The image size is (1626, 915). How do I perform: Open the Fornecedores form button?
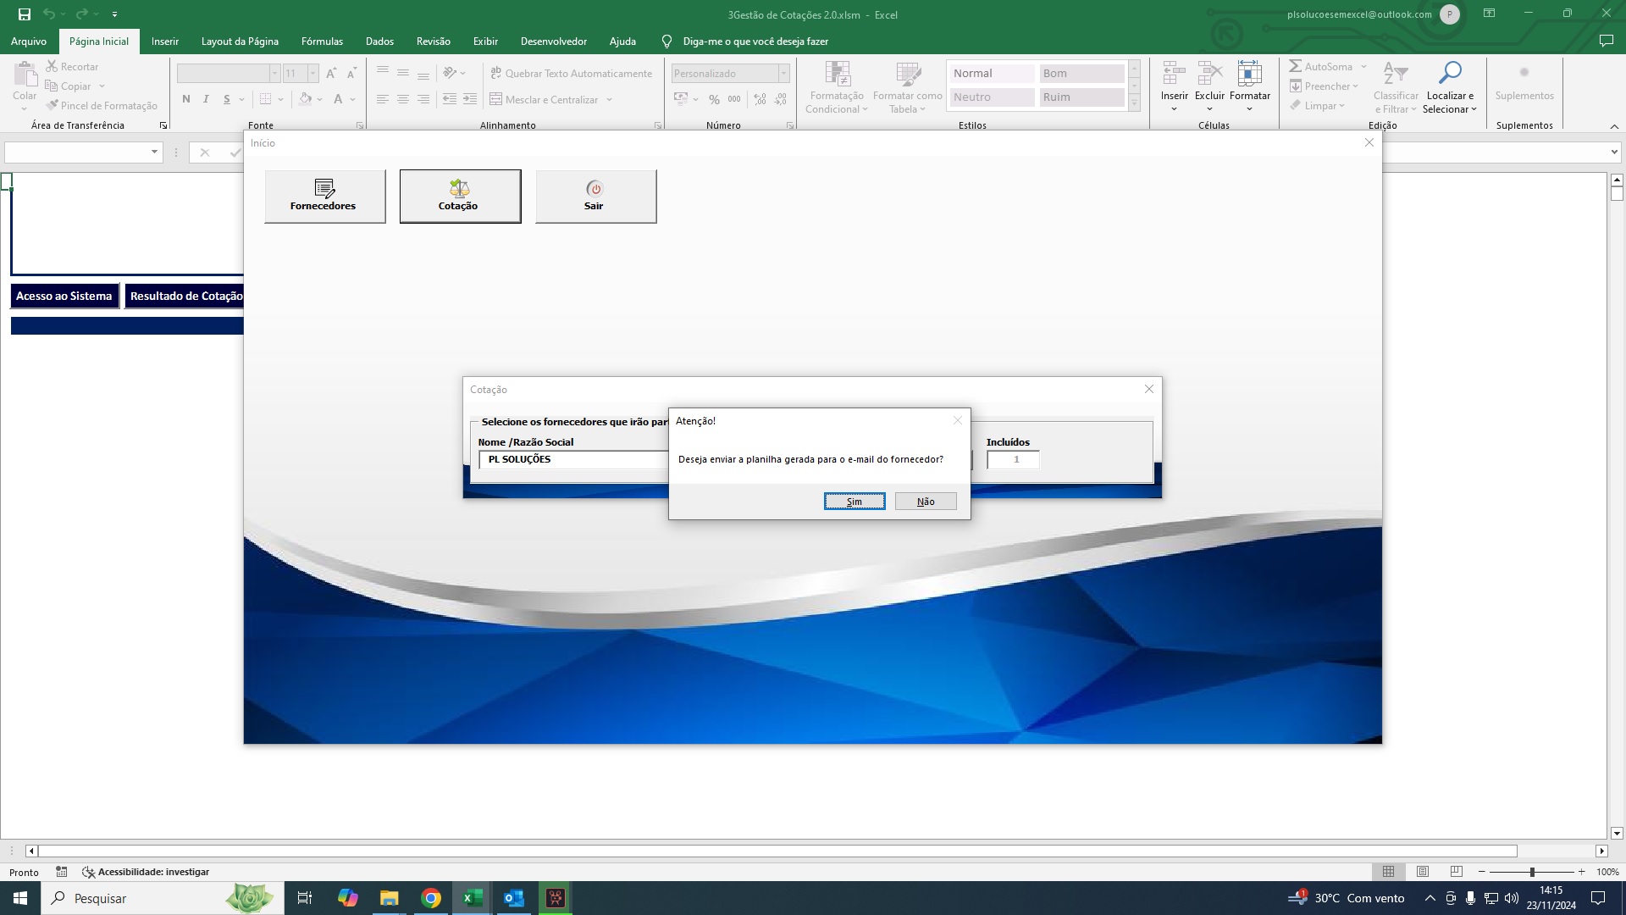[324, 197]
